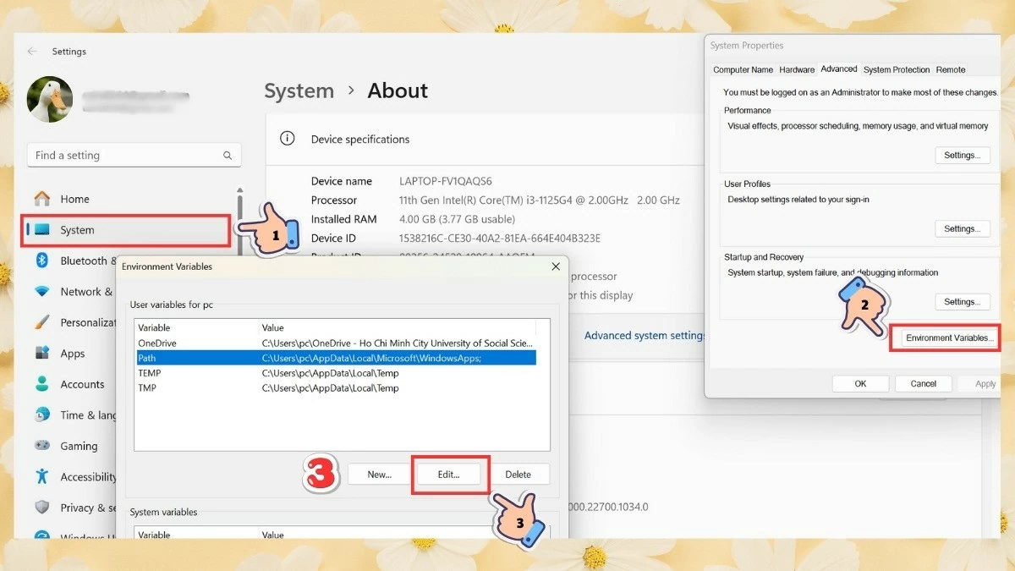Open Bluetooth settings via its icon
Image resolution: width=1015 pixels, height=571 pixels.
tap(41, 261)
